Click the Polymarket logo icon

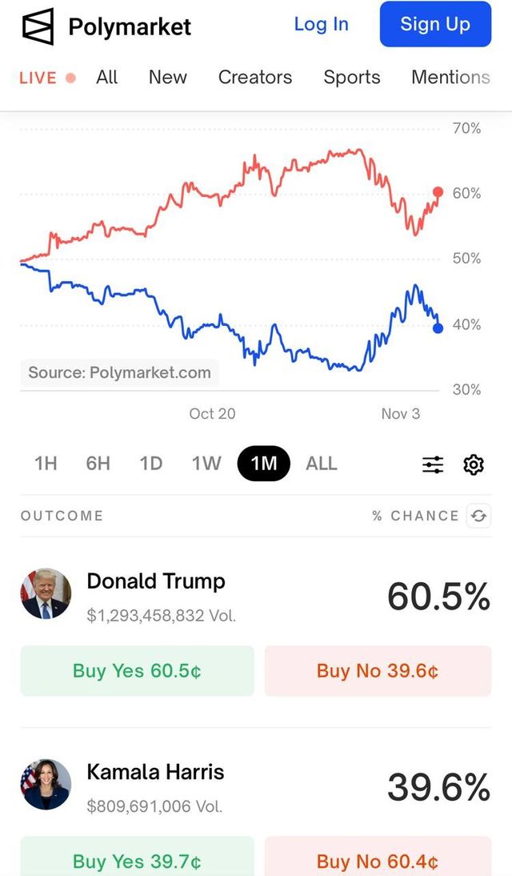pos(38,26)
